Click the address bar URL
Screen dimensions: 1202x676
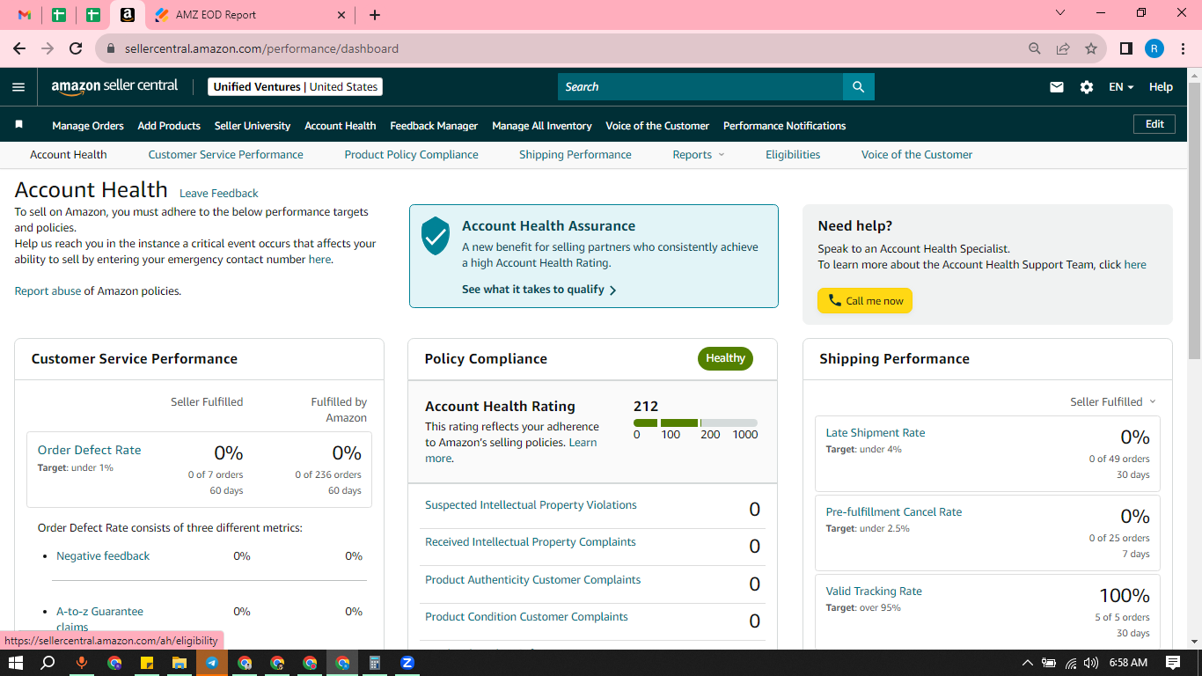pyautogui.click(x=261, y=48)
